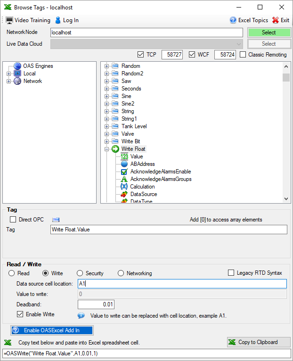Toggle the Legacy RTD Syntax checkbox

pos(231,273)
